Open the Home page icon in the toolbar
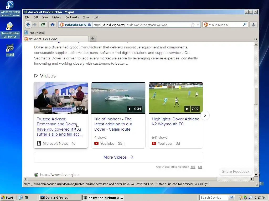 53,25
